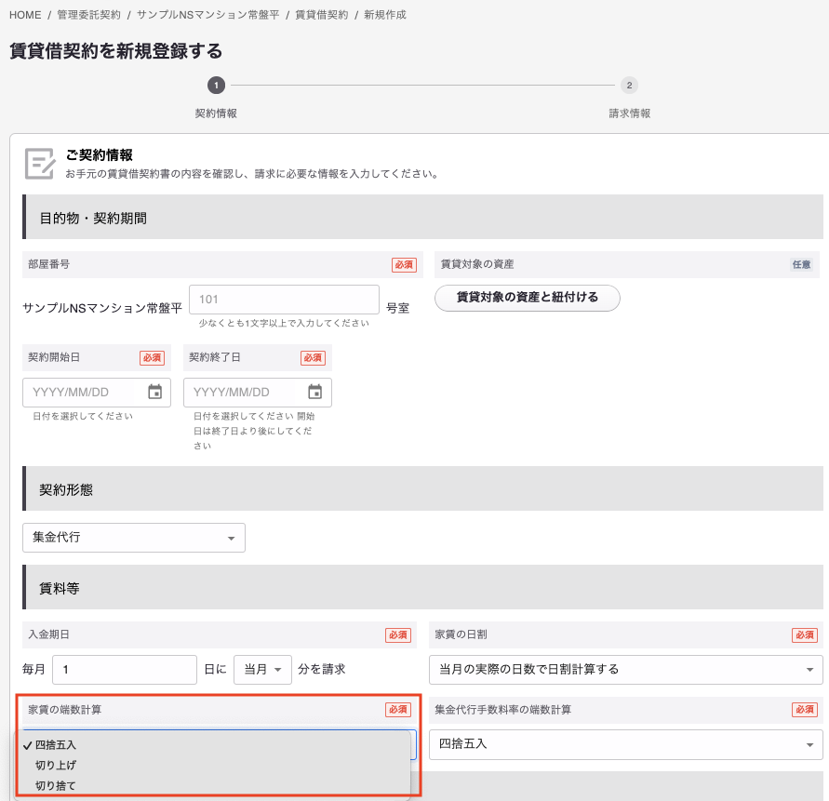Click 賃貸対象の資産と紐付ける button
829x801 pixels.
(x=528, y=298)
